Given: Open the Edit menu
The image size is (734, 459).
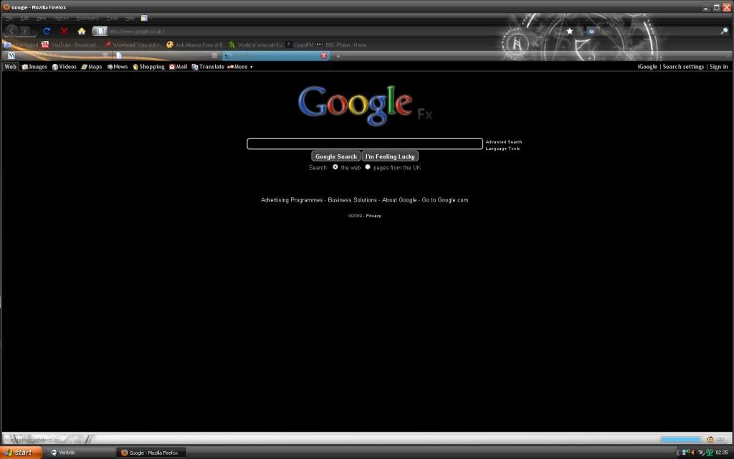Looking at the screenshot, I should coord(24,18).
